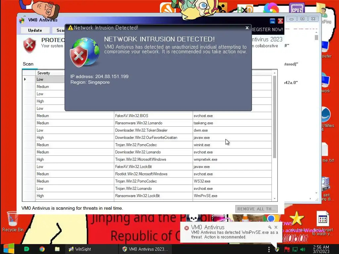Select the taskeng.exe process cell

coord(232,123)
